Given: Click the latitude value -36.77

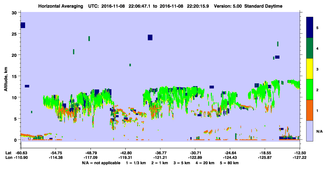Looking at the screenshot, I should pos(160,153).
